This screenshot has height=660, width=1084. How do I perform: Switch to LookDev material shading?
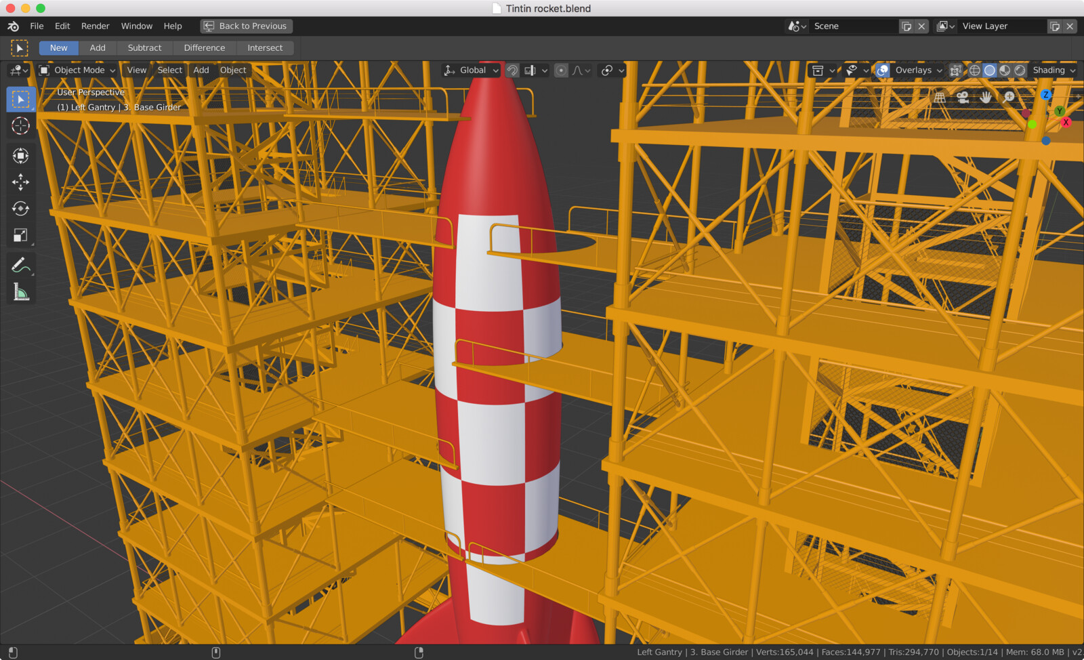click(1005, 70)
